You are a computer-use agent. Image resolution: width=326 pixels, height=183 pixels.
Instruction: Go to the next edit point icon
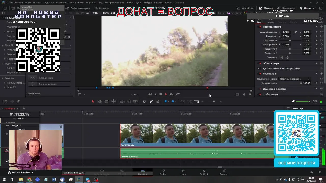(x=244, y=94)
